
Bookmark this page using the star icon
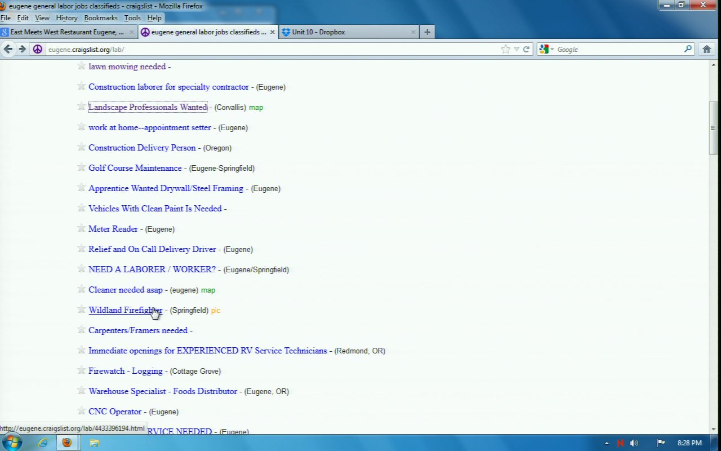tap(505, 49)
